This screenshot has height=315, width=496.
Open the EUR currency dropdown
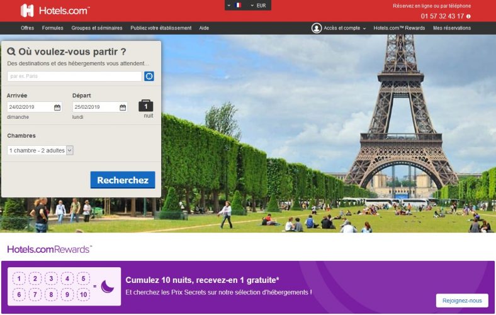click(x=258, y=6)
